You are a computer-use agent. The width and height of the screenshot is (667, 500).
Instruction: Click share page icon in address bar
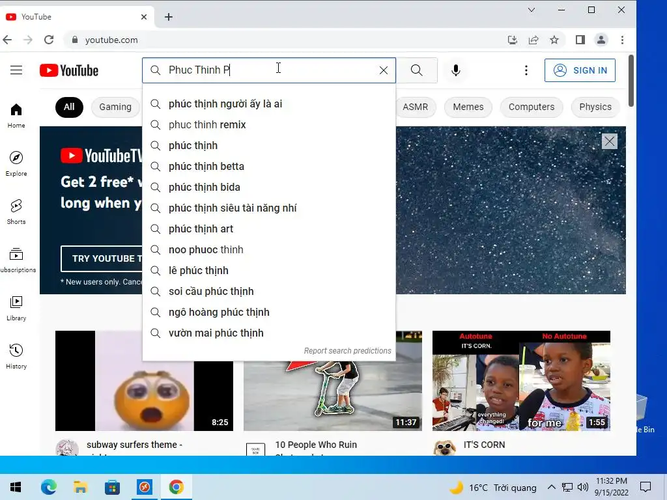click(x=533, y=40)
